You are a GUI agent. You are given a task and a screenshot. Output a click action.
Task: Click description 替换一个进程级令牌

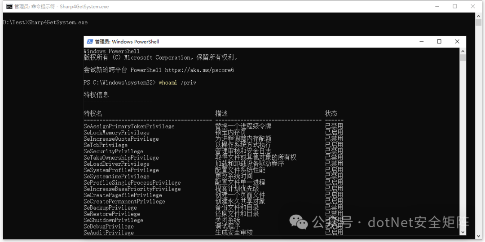[x=243, y=126]
